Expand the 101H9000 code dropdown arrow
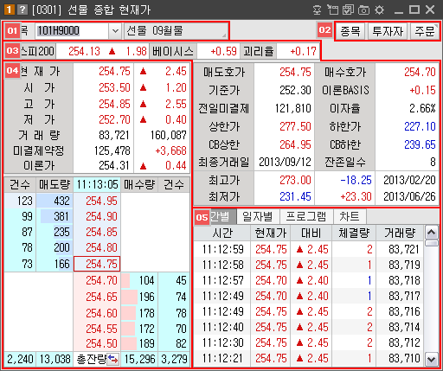Viewport: 443px width, 371px height. click(115, 31)
